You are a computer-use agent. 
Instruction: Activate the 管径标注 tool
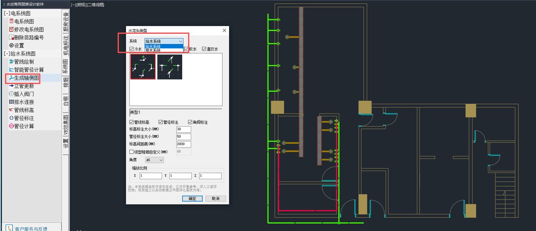[x=21, y=118]
